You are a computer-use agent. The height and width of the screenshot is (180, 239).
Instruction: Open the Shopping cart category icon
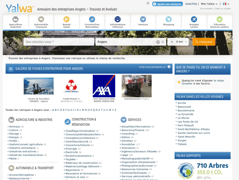168,19
